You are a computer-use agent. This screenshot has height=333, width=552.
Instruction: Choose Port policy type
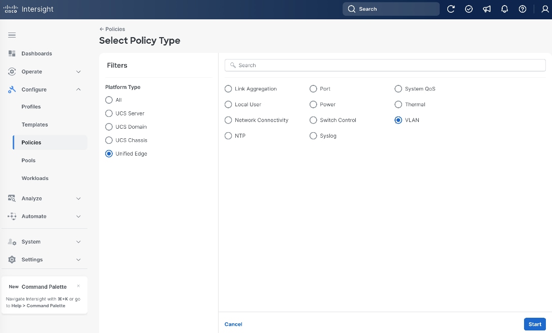pos(313,88)
